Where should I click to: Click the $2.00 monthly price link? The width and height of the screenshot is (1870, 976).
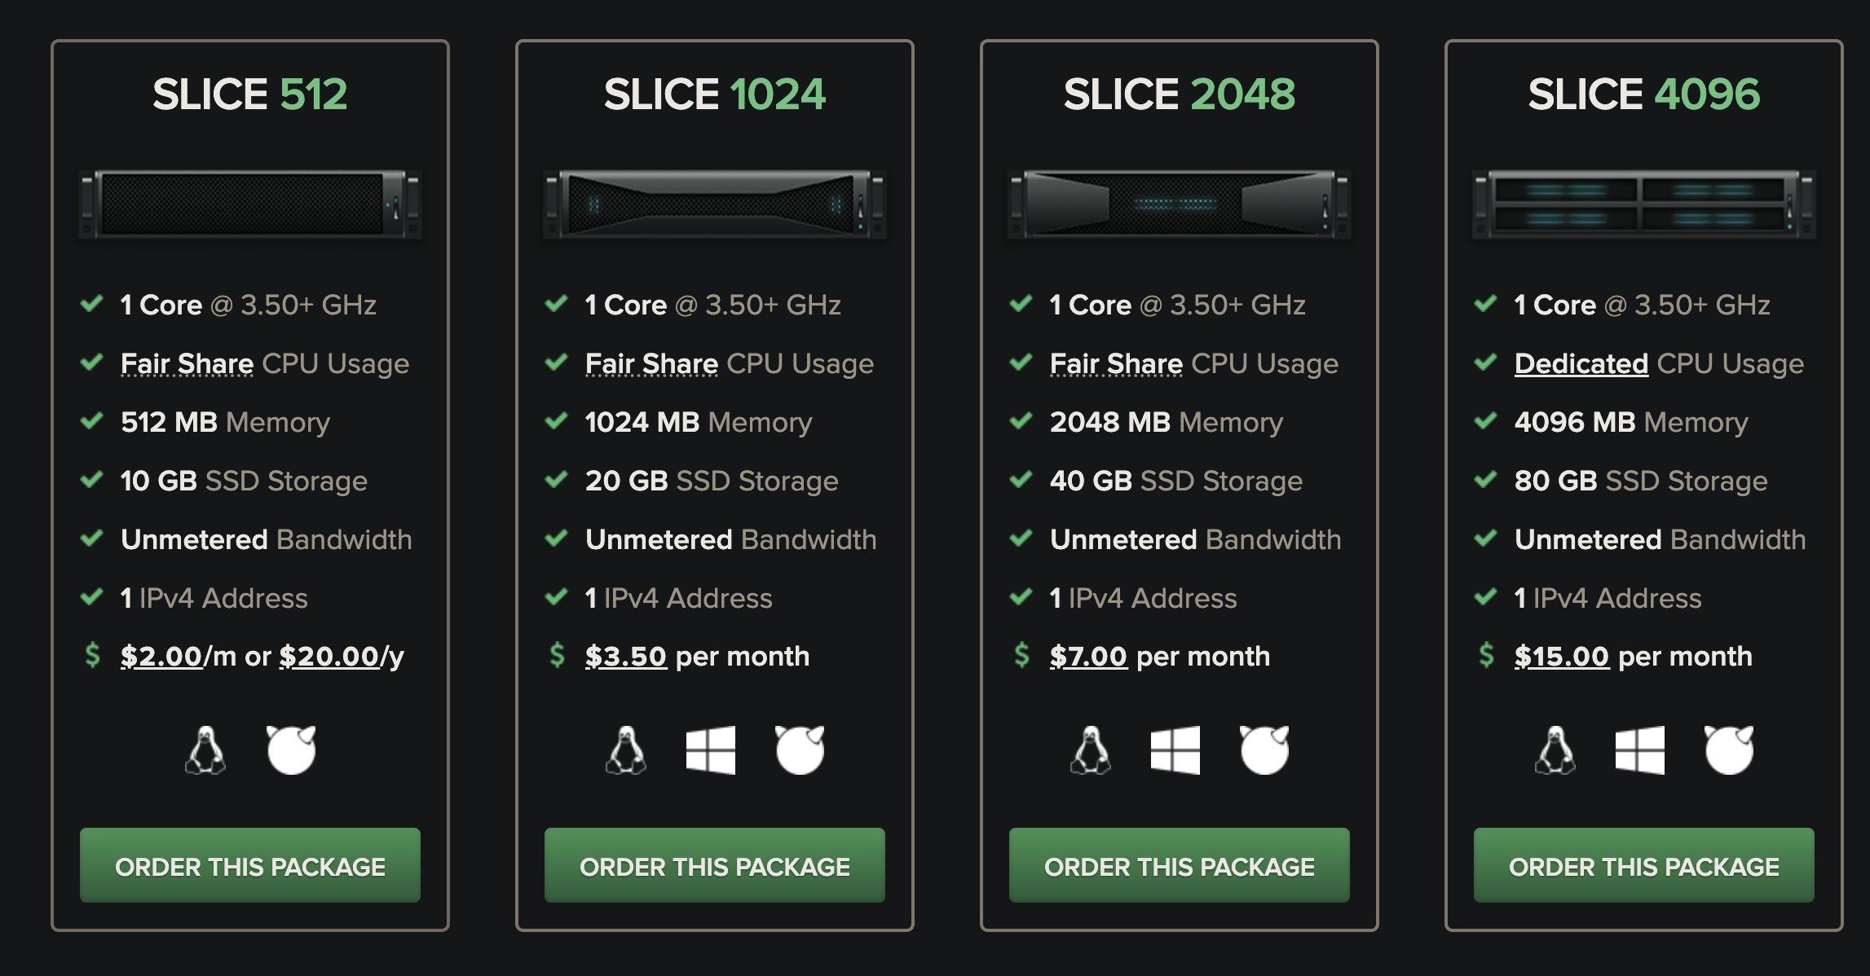tap(161, 656)
